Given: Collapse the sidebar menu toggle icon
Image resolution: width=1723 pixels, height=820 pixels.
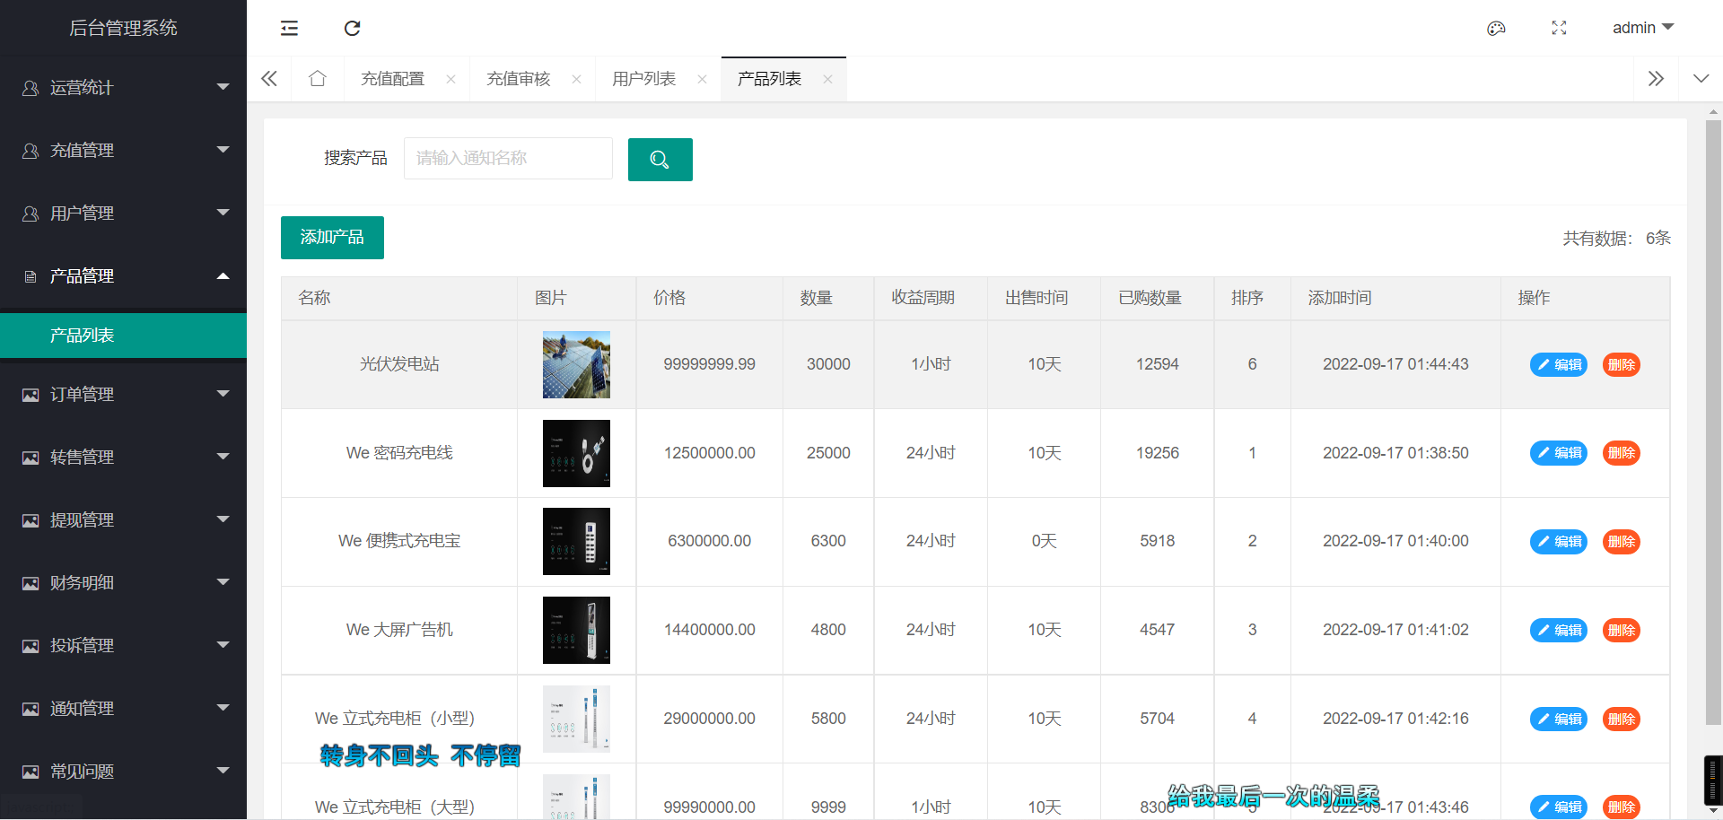Looking at the screenshot, I should 289,28.
